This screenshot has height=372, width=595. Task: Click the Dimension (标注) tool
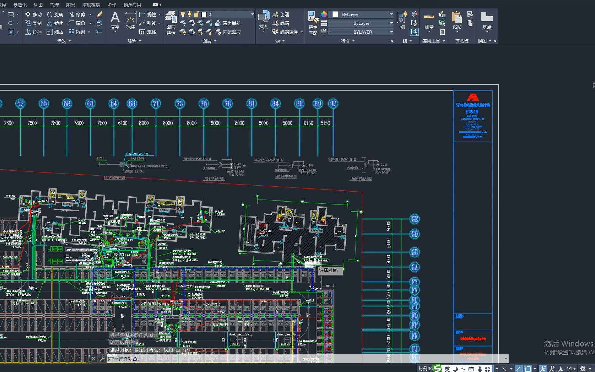tap(130, 20)
